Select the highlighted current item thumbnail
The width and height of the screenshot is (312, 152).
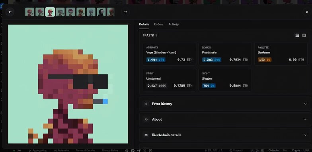click(x=50, y=12)
